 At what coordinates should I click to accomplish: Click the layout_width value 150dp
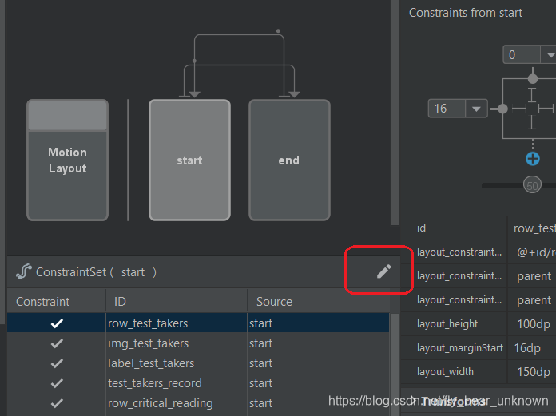tap(534, 372)
